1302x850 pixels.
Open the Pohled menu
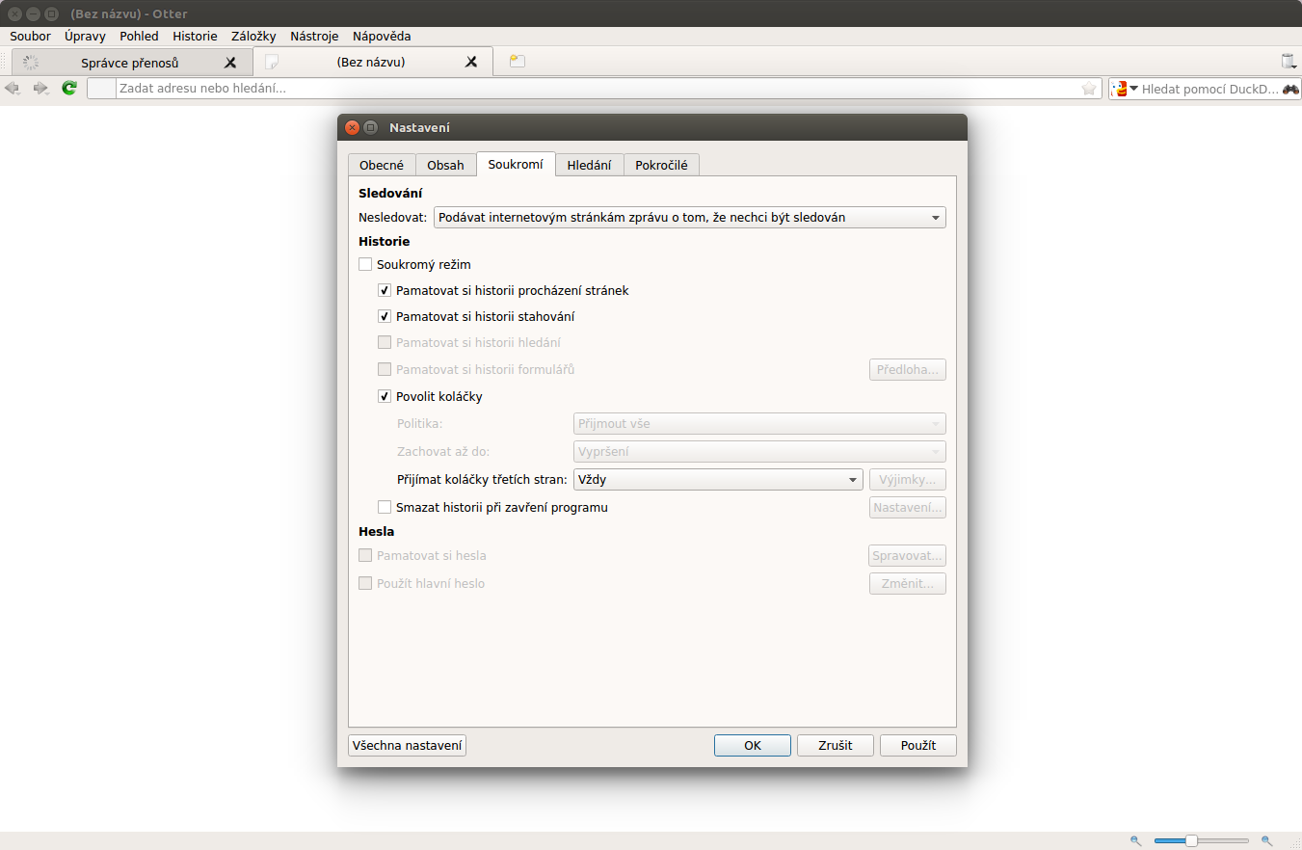point(139,36)
